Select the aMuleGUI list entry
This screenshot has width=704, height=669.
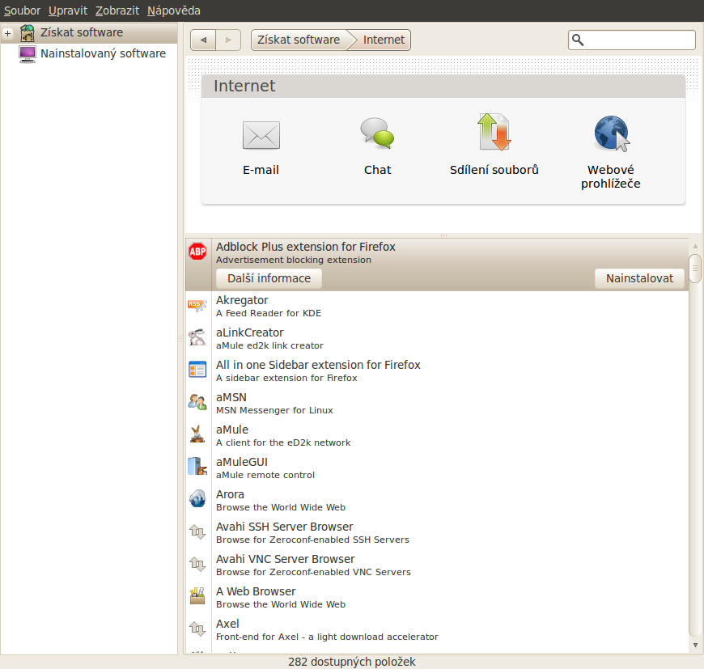pos(437,468)
